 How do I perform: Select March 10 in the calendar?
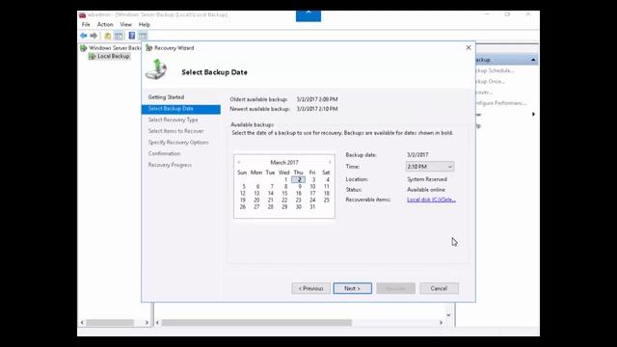312,186
